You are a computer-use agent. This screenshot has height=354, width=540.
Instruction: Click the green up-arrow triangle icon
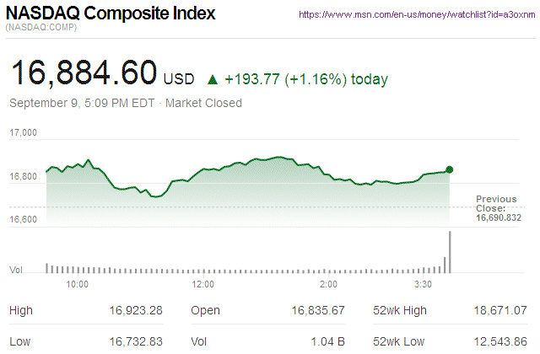point(213,80)
